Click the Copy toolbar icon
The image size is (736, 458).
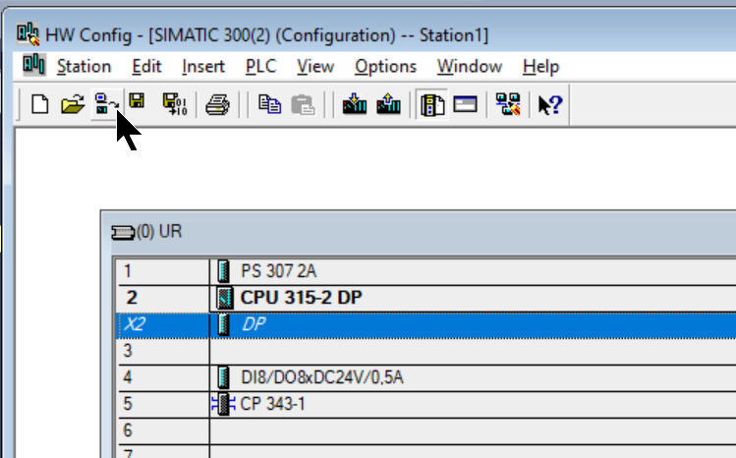270,104
